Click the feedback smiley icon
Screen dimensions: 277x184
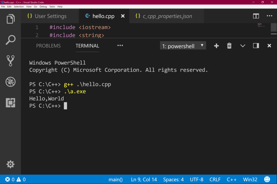point(267,179)
